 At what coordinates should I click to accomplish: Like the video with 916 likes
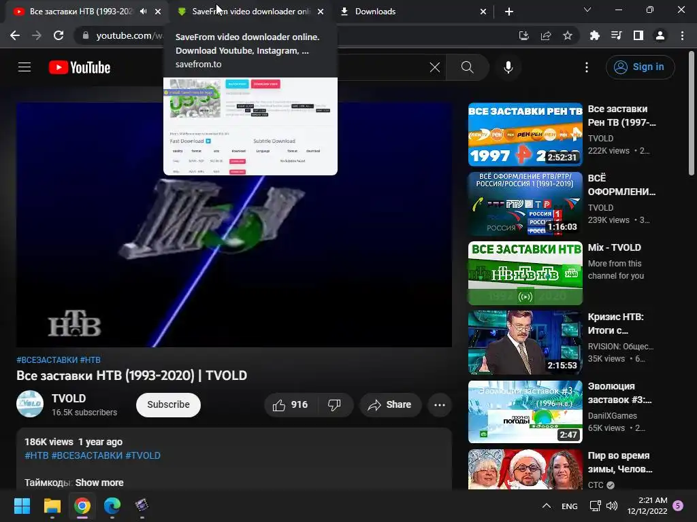(291, 405)
